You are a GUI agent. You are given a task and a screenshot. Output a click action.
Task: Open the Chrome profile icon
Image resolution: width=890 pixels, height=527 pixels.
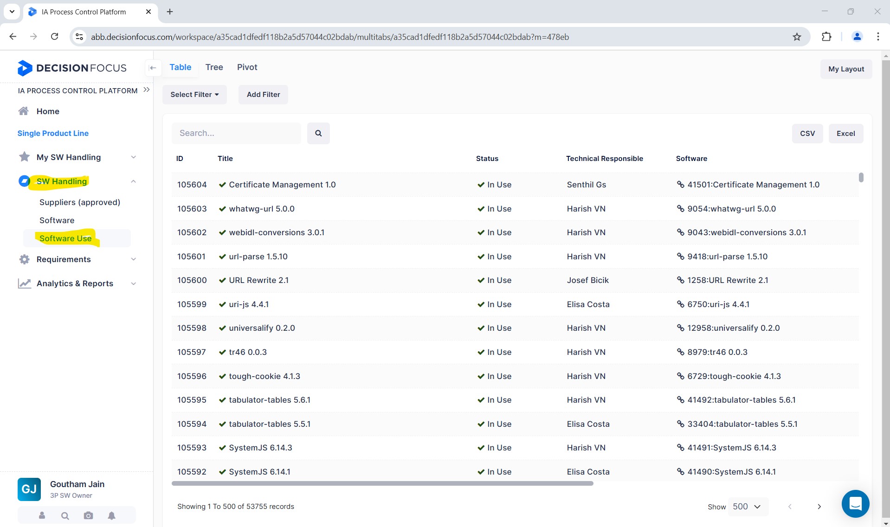tap(857, 37)
